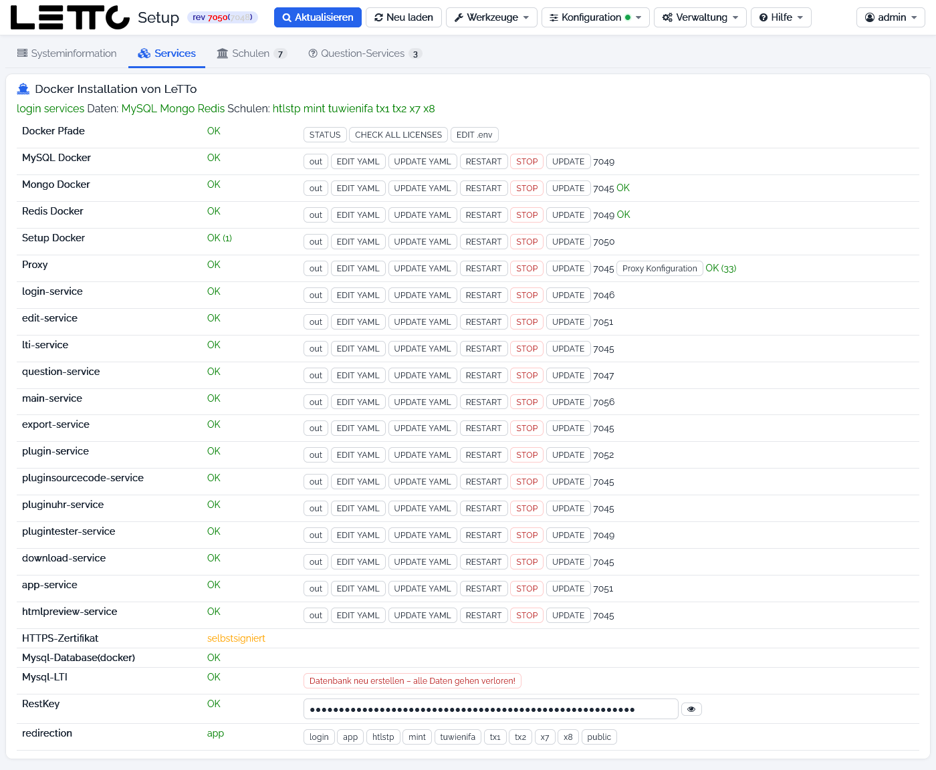Click the MySQL link in Daten list
Screen dimensions: 936x770
[139, 108]
